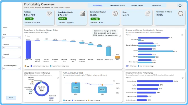Click the +2.2 pp margin badge

click(x=95, y=19)
